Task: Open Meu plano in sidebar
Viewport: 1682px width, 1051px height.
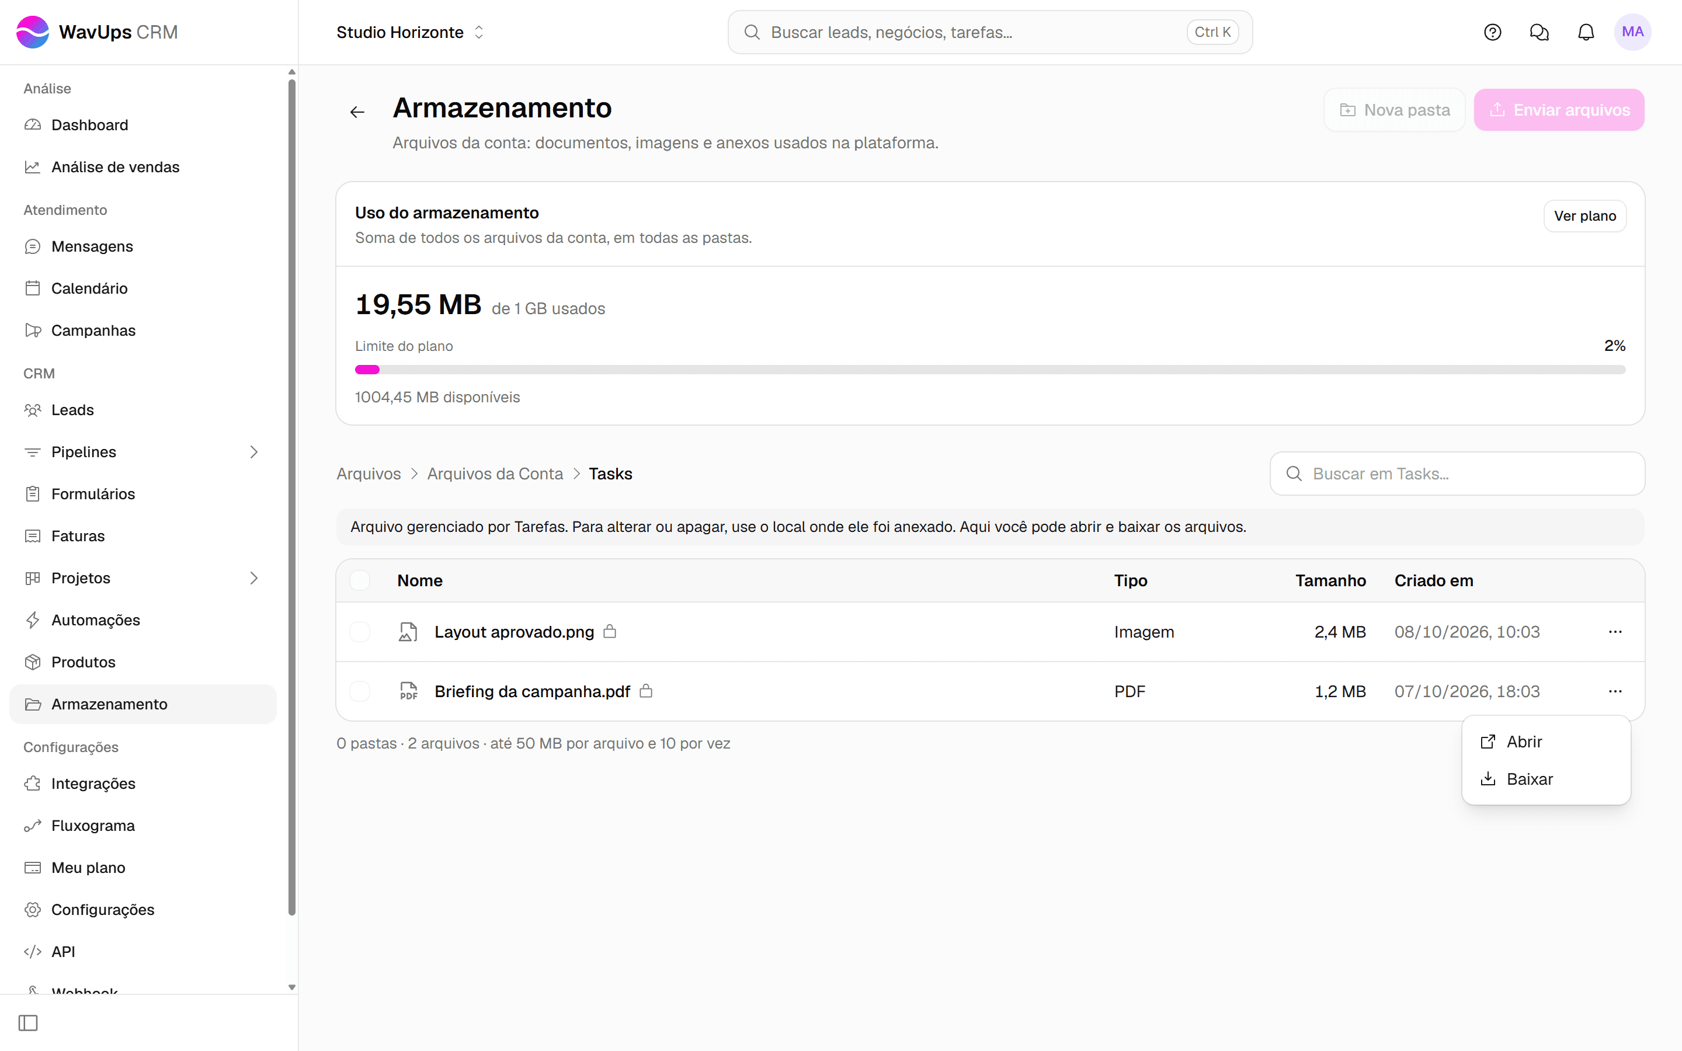Action: click(143, 868)
